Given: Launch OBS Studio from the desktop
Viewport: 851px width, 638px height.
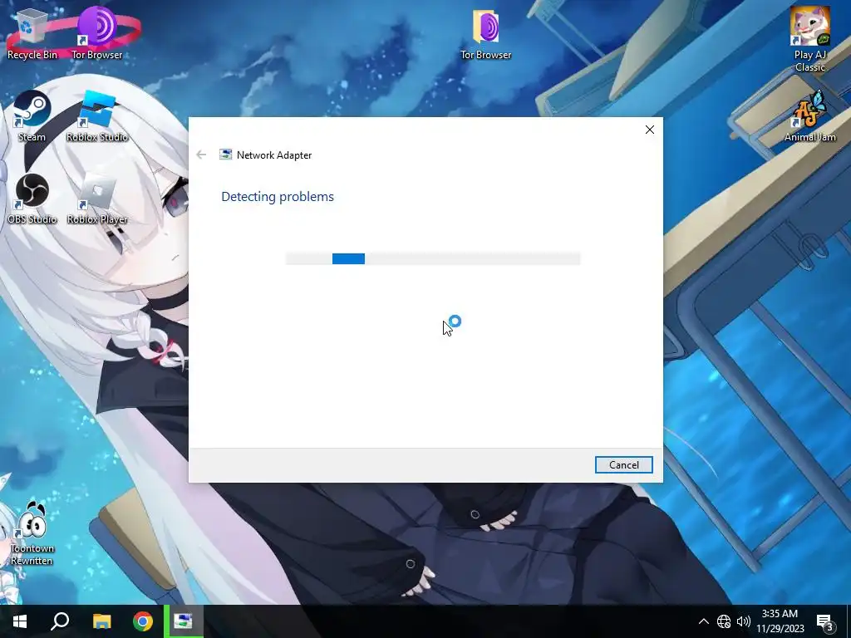Looking at the screenshot, I should pos(32,199).
